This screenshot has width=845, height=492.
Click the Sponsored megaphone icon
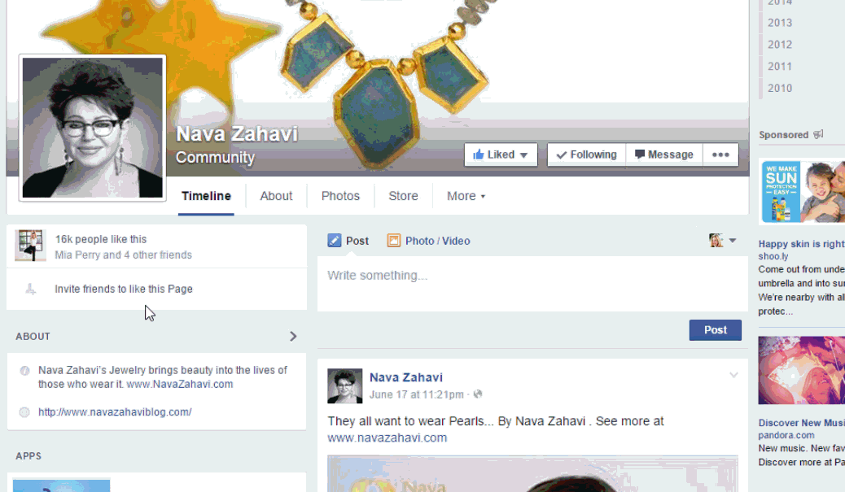click(x=818, y=134)
